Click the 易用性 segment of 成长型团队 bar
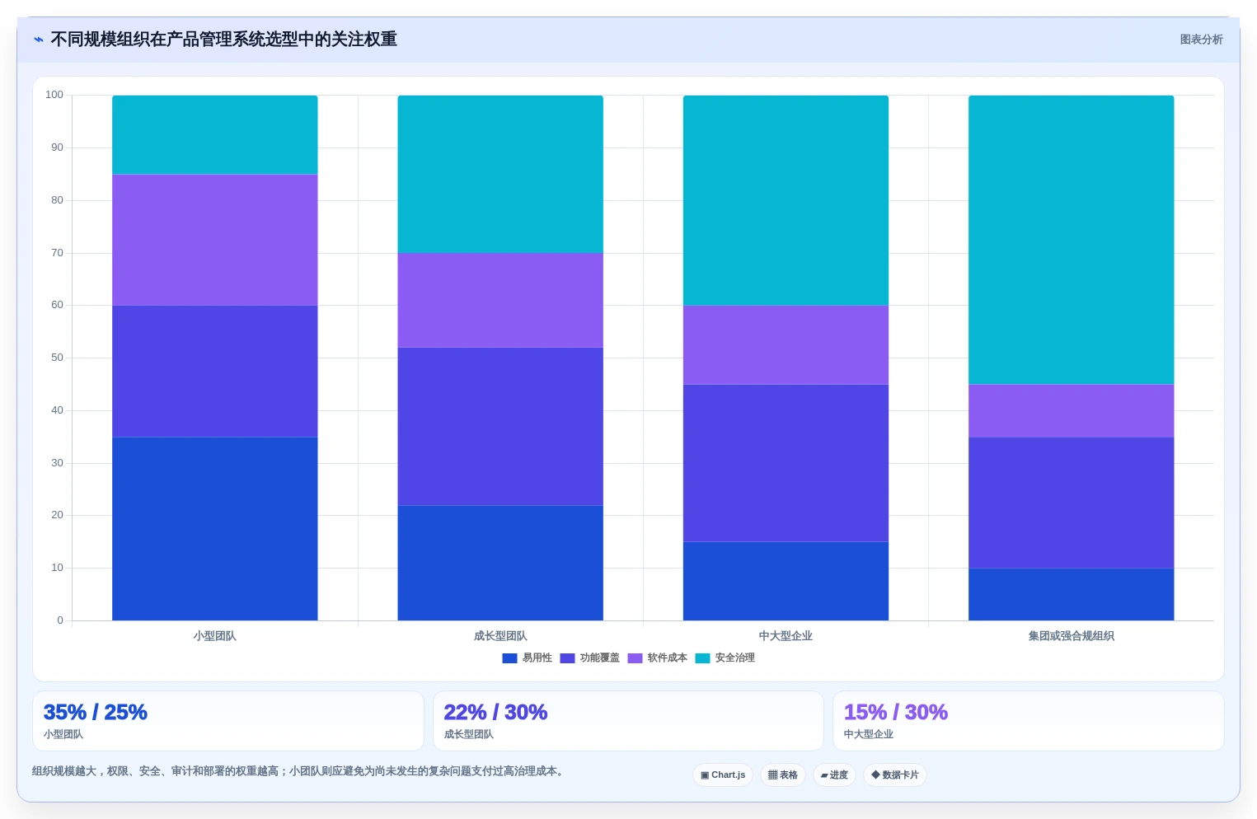The width and height of the screenshot is (1257, 819). 500,563
